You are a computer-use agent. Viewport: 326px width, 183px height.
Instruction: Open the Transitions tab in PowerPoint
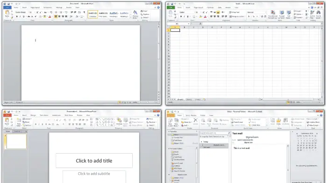pyautogui.click(x=44, y=115)
